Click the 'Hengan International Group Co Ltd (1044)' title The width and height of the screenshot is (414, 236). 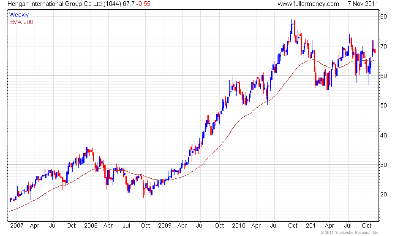[64, 4]
